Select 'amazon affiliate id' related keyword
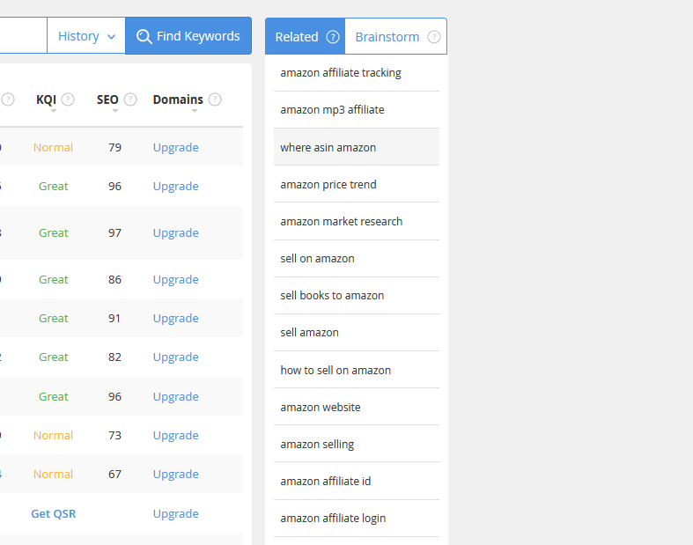This screenshot has width=693, height=545. 357,482
